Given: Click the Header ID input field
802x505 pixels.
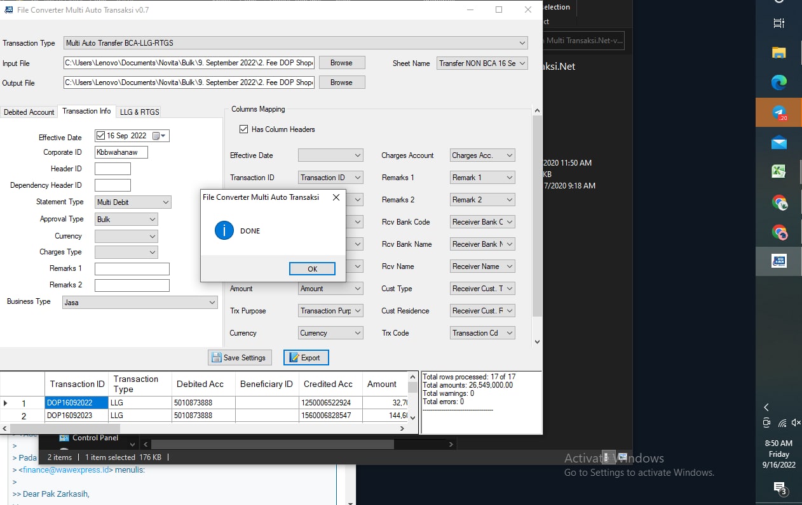Looking at the screenshot, I should 112,169.
